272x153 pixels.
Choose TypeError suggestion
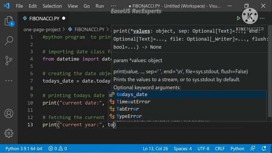187,116
